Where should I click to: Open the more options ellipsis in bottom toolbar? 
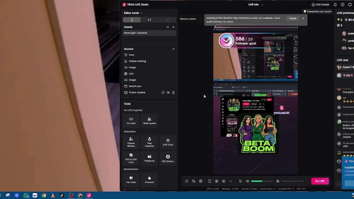pos(231,181)
